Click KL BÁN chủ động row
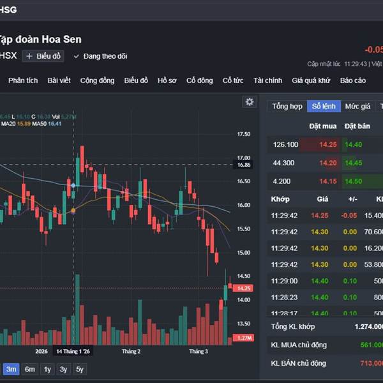 tap(325, 363)
